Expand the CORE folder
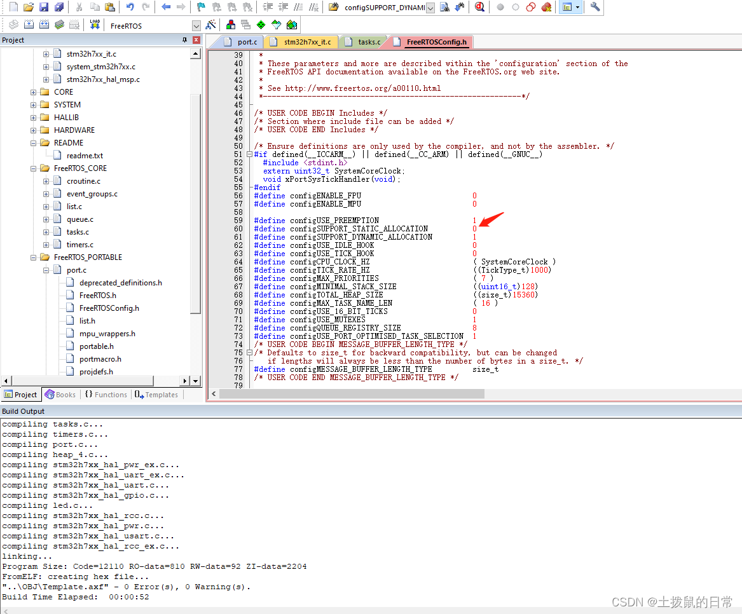742x614 pixels. click(x=33, y=92)
